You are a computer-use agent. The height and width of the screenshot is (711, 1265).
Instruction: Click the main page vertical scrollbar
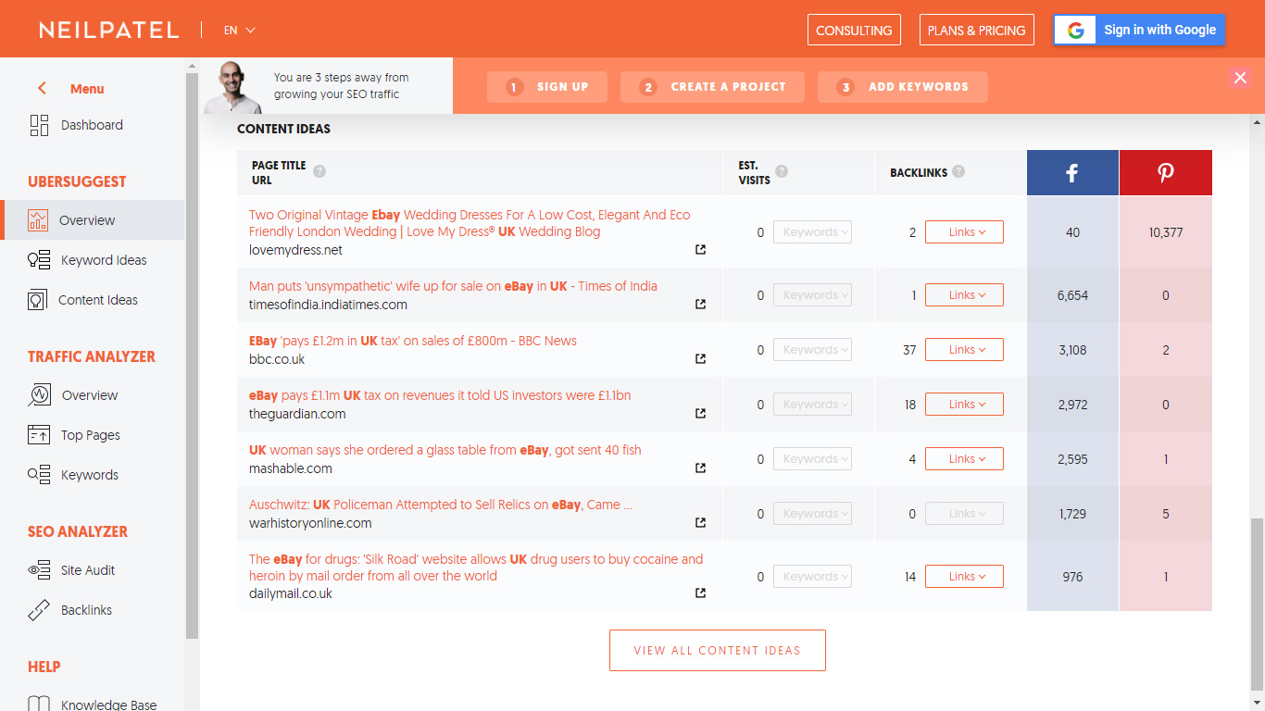click(1257, 604)
